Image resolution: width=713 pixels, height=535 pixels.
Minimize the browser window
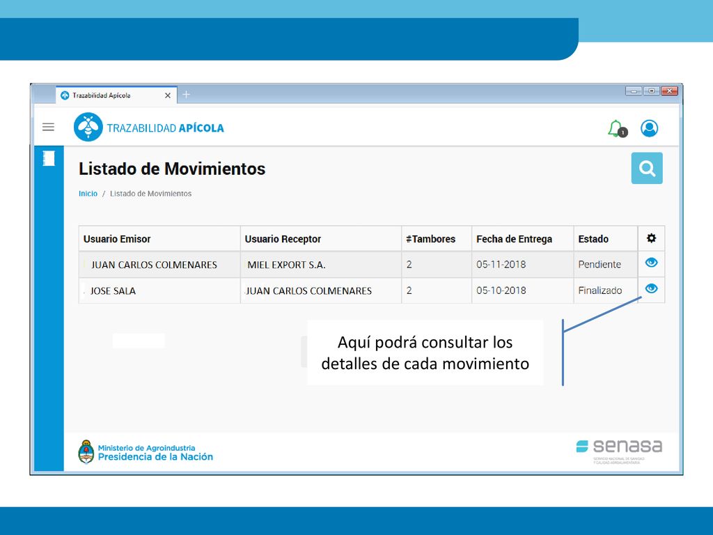click(x=633, y=91)
